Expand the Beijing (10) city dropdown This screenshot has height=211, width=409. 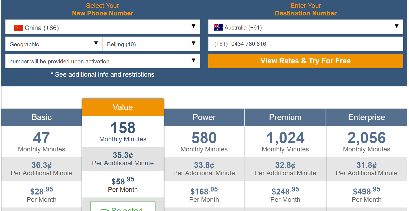tap(151, 44)
